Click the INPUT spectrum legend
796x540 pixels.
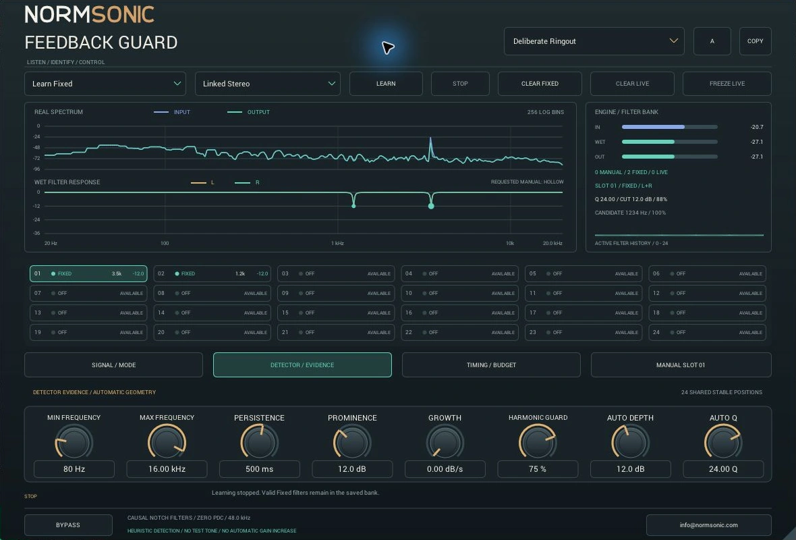[172, 112]
